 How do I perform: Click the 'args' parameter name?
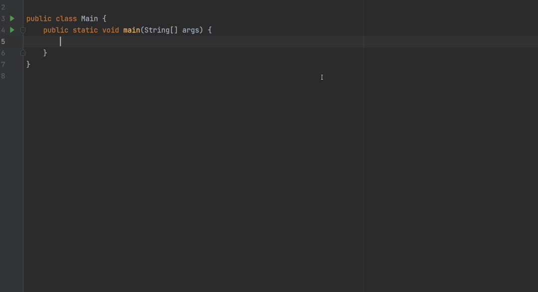tap(190, 30)
